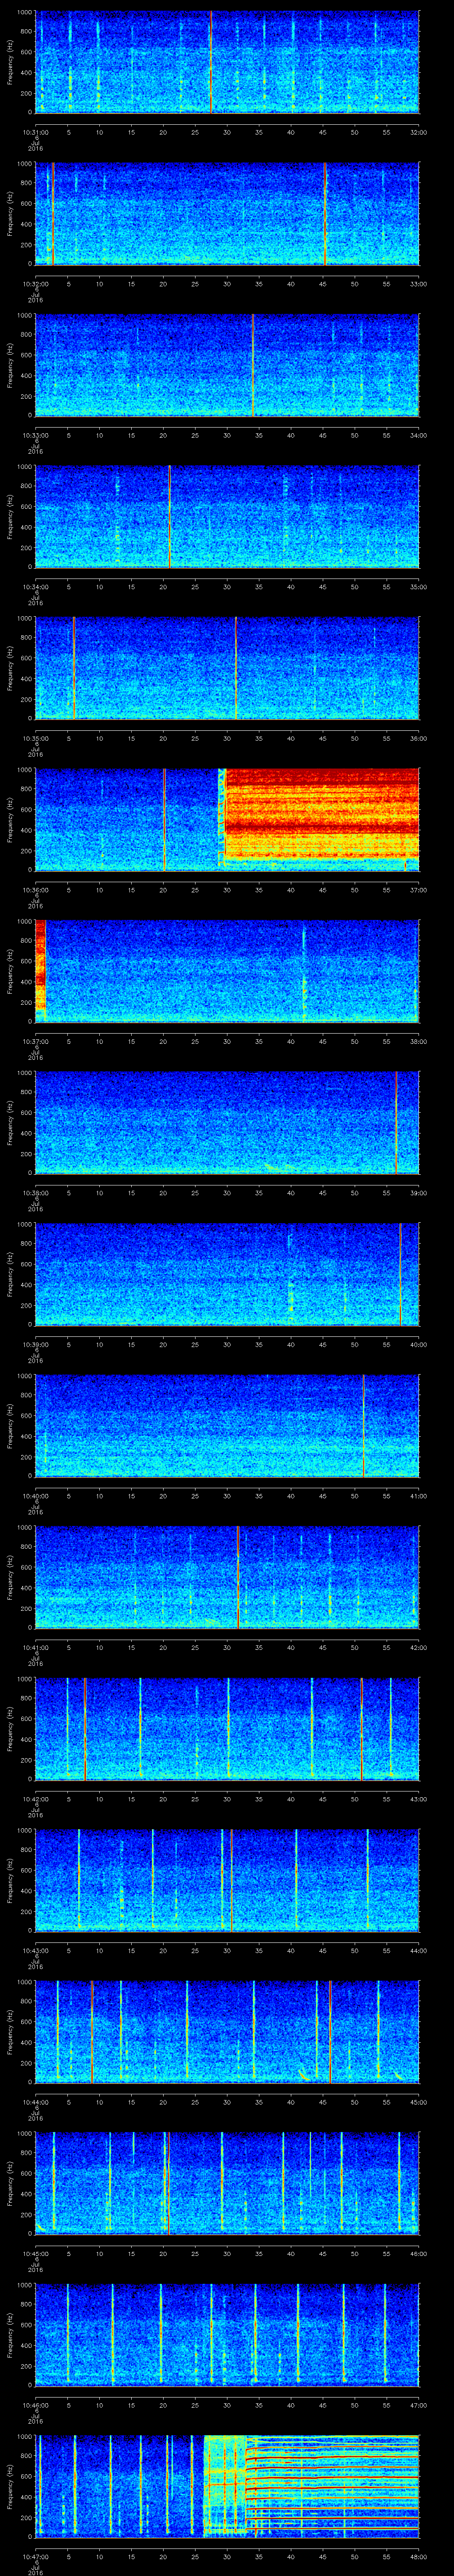Select the spectrogram panel starting at 10:44:00
This screenshot has width=454, height=2576.
pos(227,2032)
